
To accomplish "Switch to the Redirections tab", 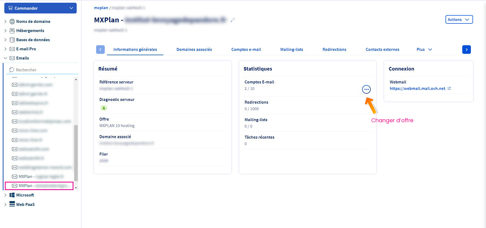I will (334, 50).
